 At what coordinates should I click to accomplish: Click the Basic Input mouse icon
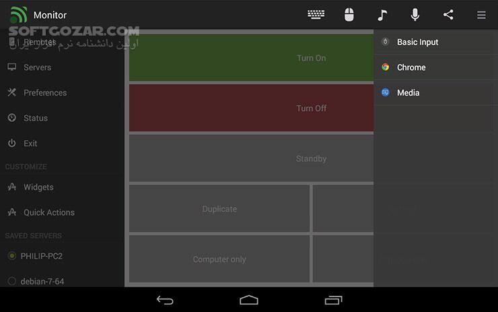click(385, 42)
